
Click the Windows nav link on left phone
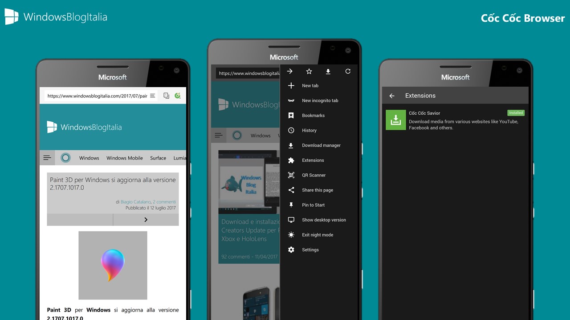pos(89,158)
